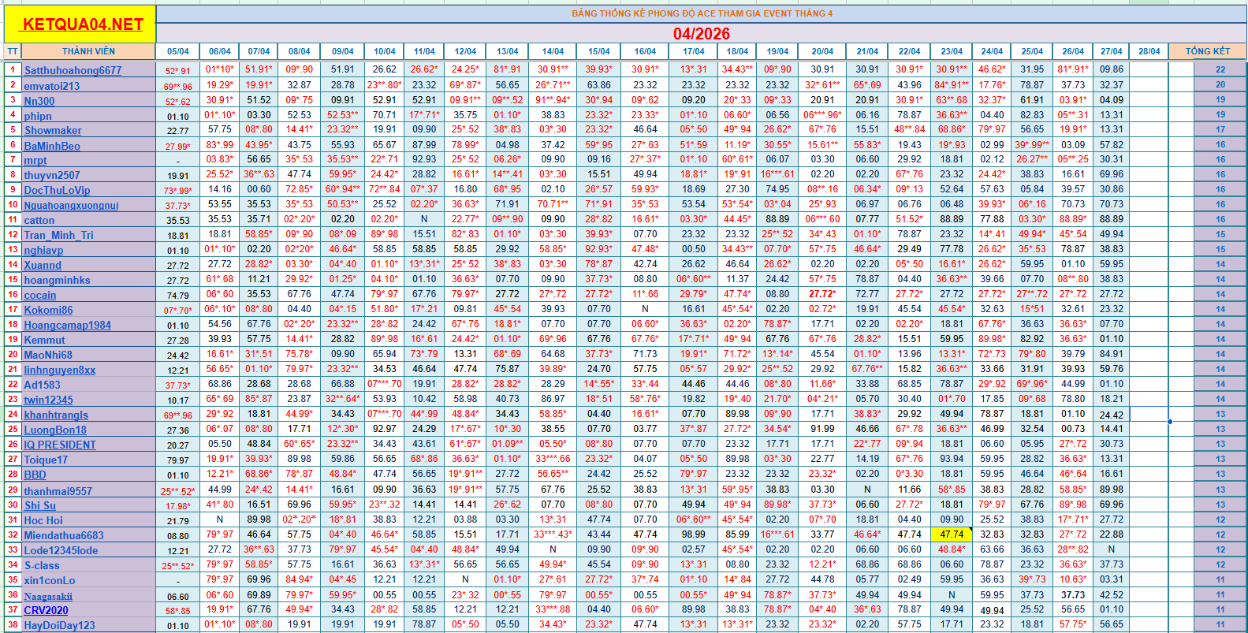Open member link hoangminhks

[57, 280]
